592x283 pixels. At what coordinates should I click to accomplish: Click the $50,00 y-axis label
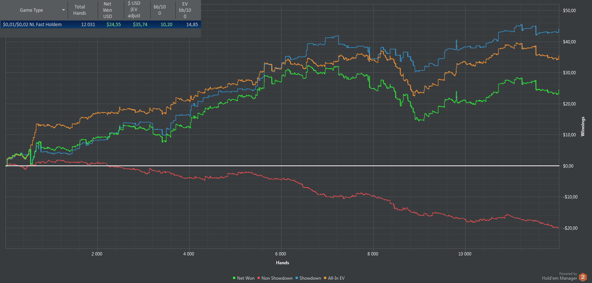(569, 11)
